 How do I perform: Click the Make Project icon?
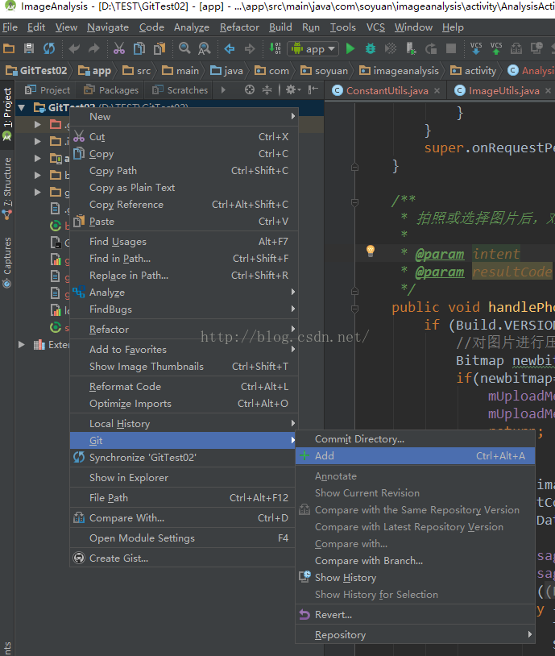point(275,48)
